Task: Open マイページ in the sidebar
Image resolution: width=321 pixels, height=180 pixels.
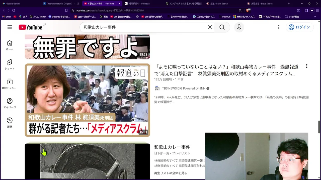Action: point(10,103)
